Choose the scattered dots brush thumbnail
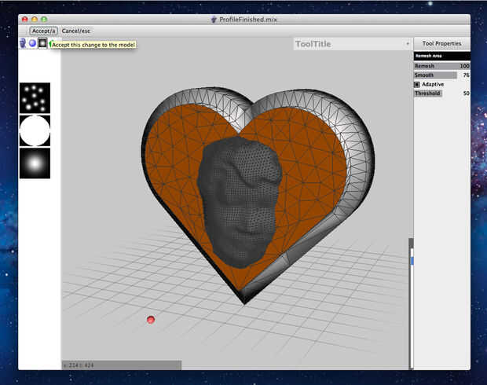The image size is (487, 385). pos(35,98)
